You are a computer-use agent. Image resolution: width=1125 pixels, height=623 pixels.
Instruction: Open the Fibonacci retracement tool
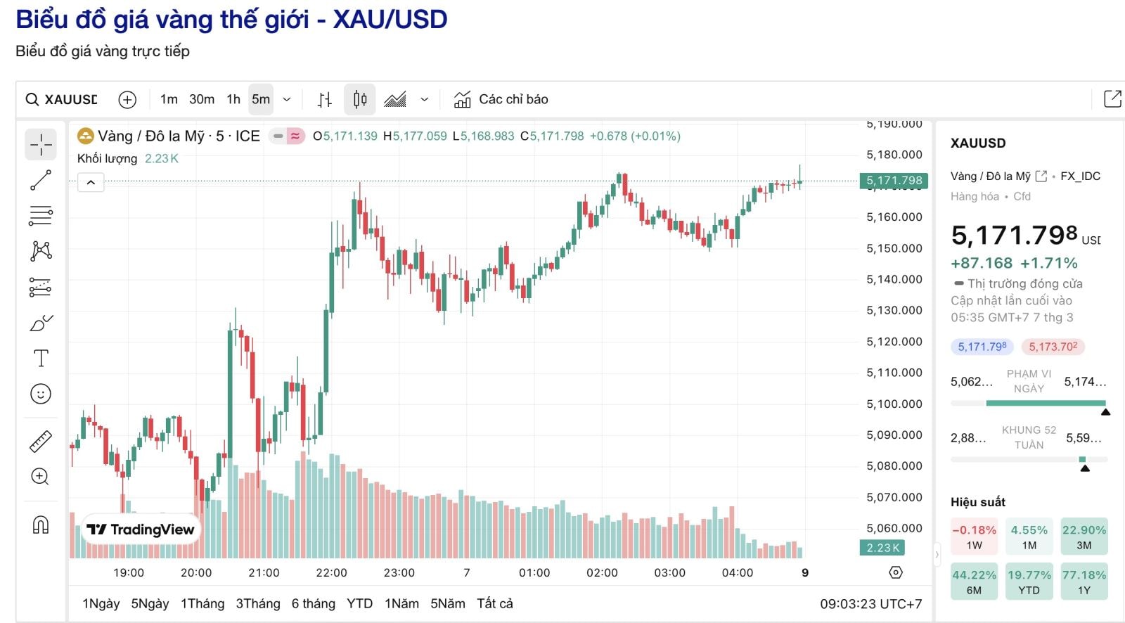pyautogui.click(x=41, y=216)
